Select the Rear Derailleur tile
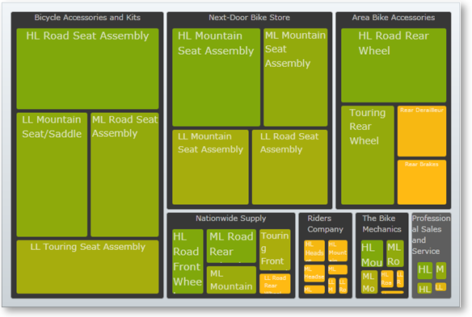 click(422, 131)
